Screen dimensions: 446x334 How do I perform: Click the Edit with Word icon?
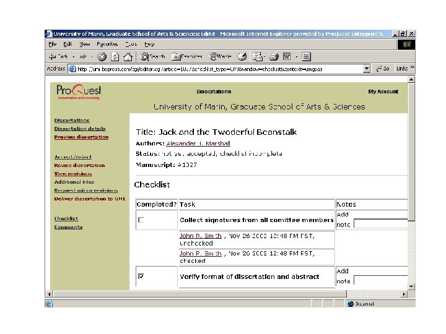point(287,57)
